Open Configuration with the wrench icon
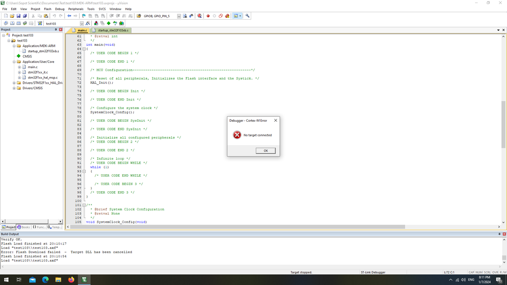Image resolution: width=507 pixels, height=285 pixels. pyautogui.click(x=247, y=16)
